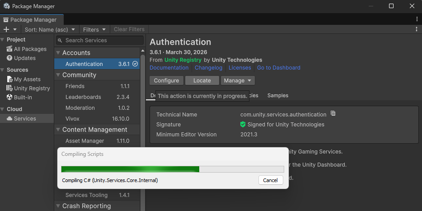Select the Vivox package
This screenshot has width=422, height=211.
(97, 119)
